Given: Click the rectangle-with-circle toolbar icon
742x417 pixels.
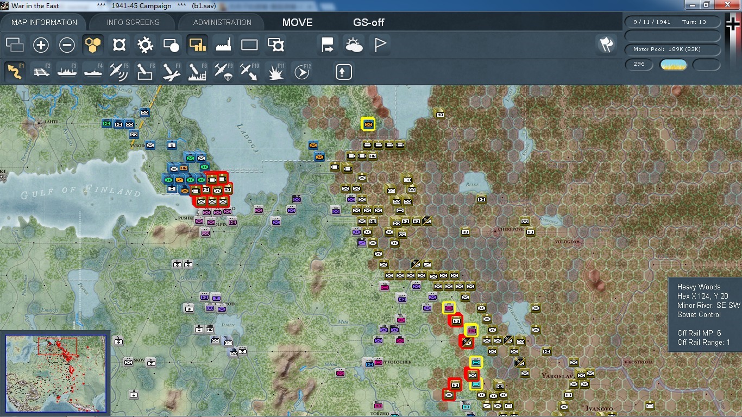Looking at the screenshot, I should [x=171, y=45].
